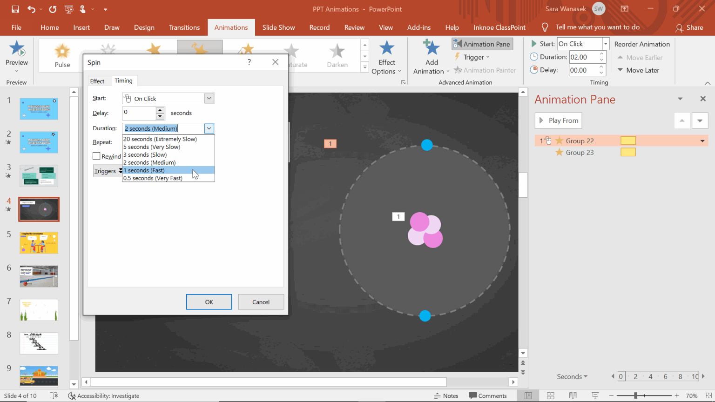Click OK in the Spin dialog
Viewport: 715px width, 402px height.
pyautogui.click(x=209, y=301)
